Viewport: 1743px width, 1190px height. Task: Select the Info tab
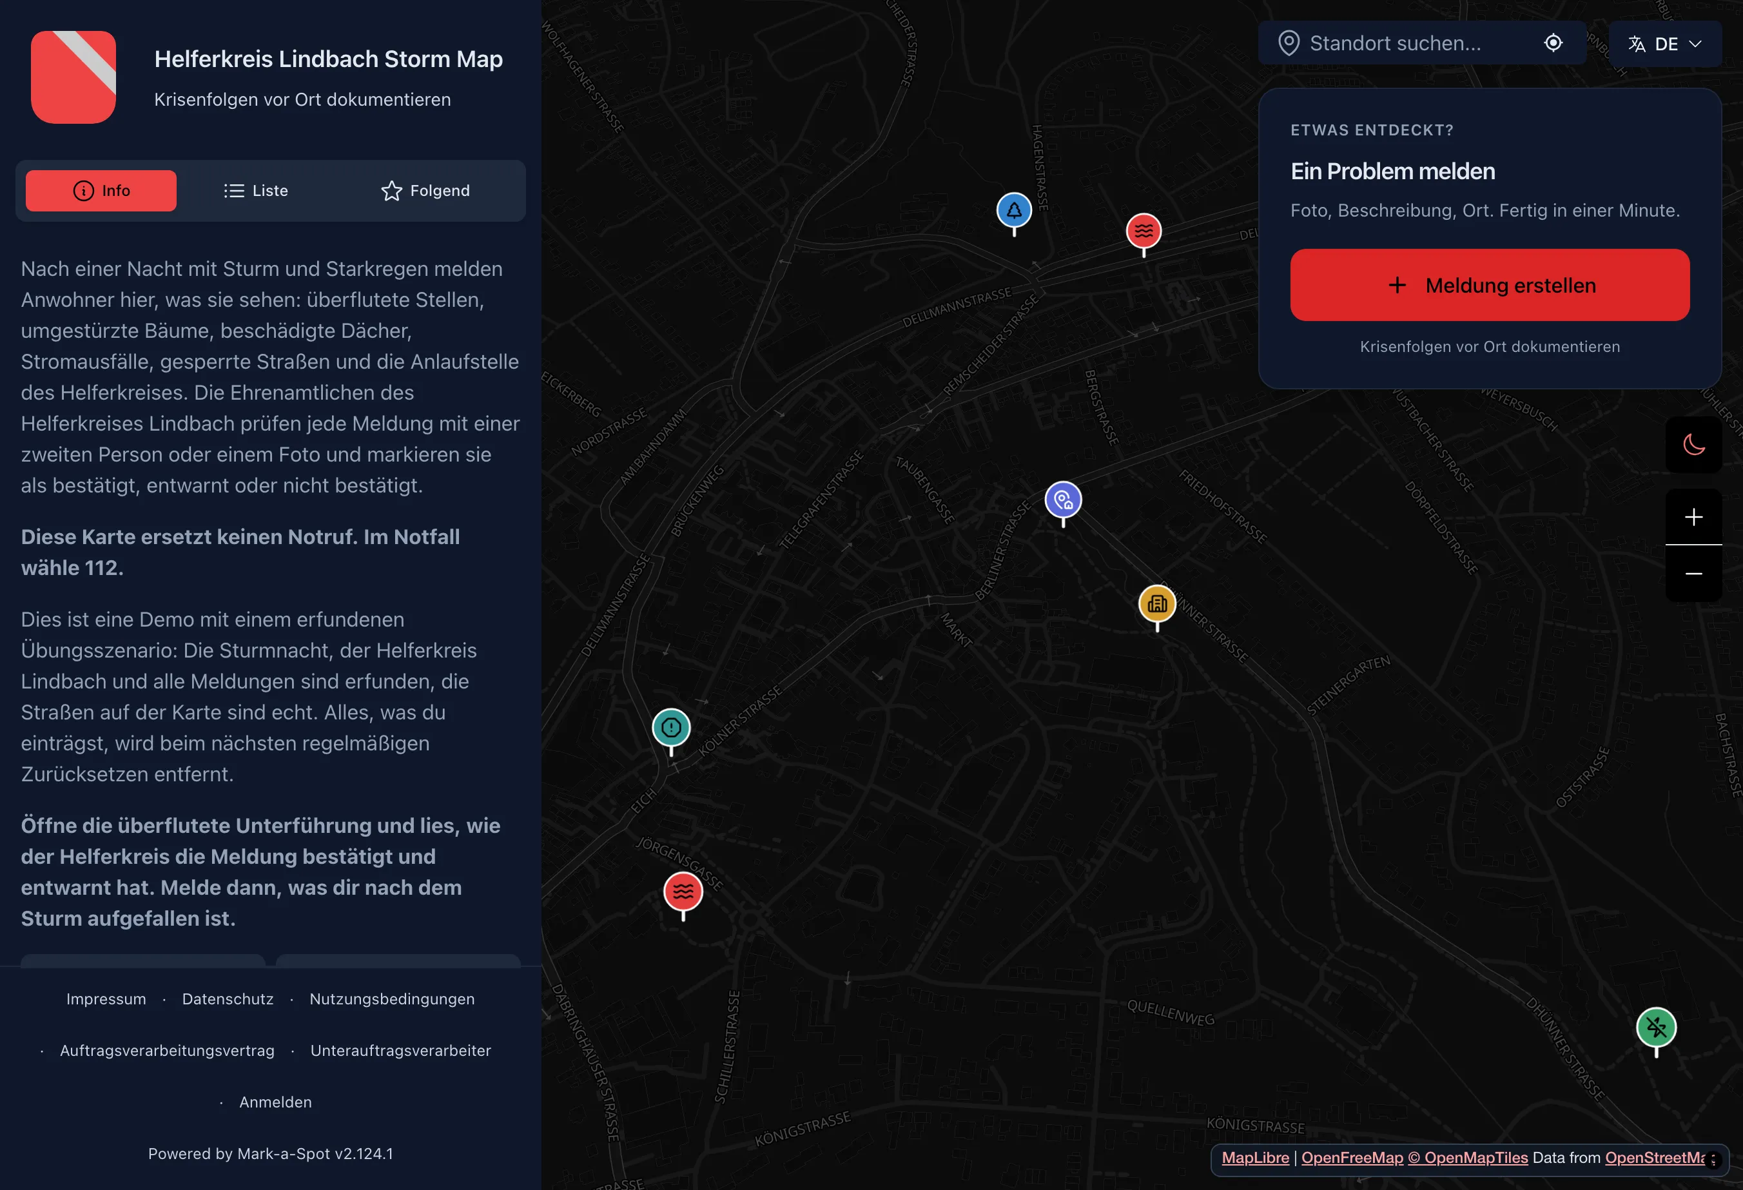[101, 190]
